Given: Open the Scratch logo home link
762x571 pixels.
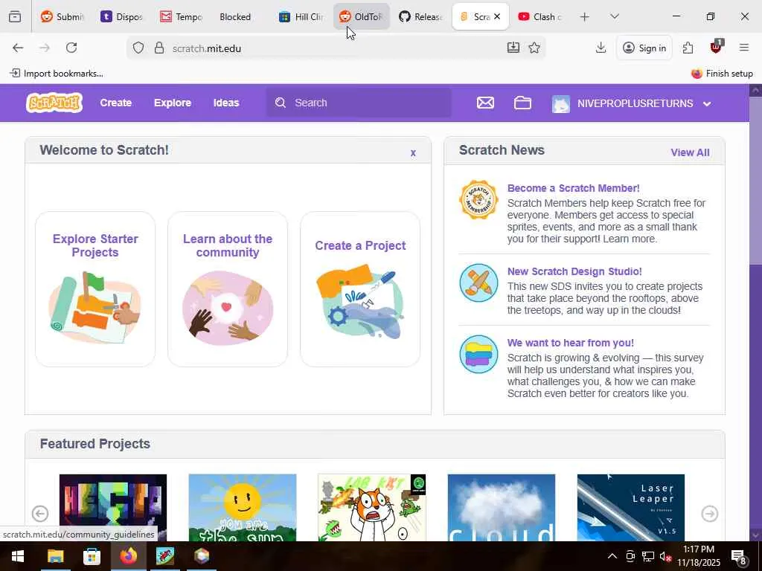Looking at the screenshot, I should [x=54, y=103].
